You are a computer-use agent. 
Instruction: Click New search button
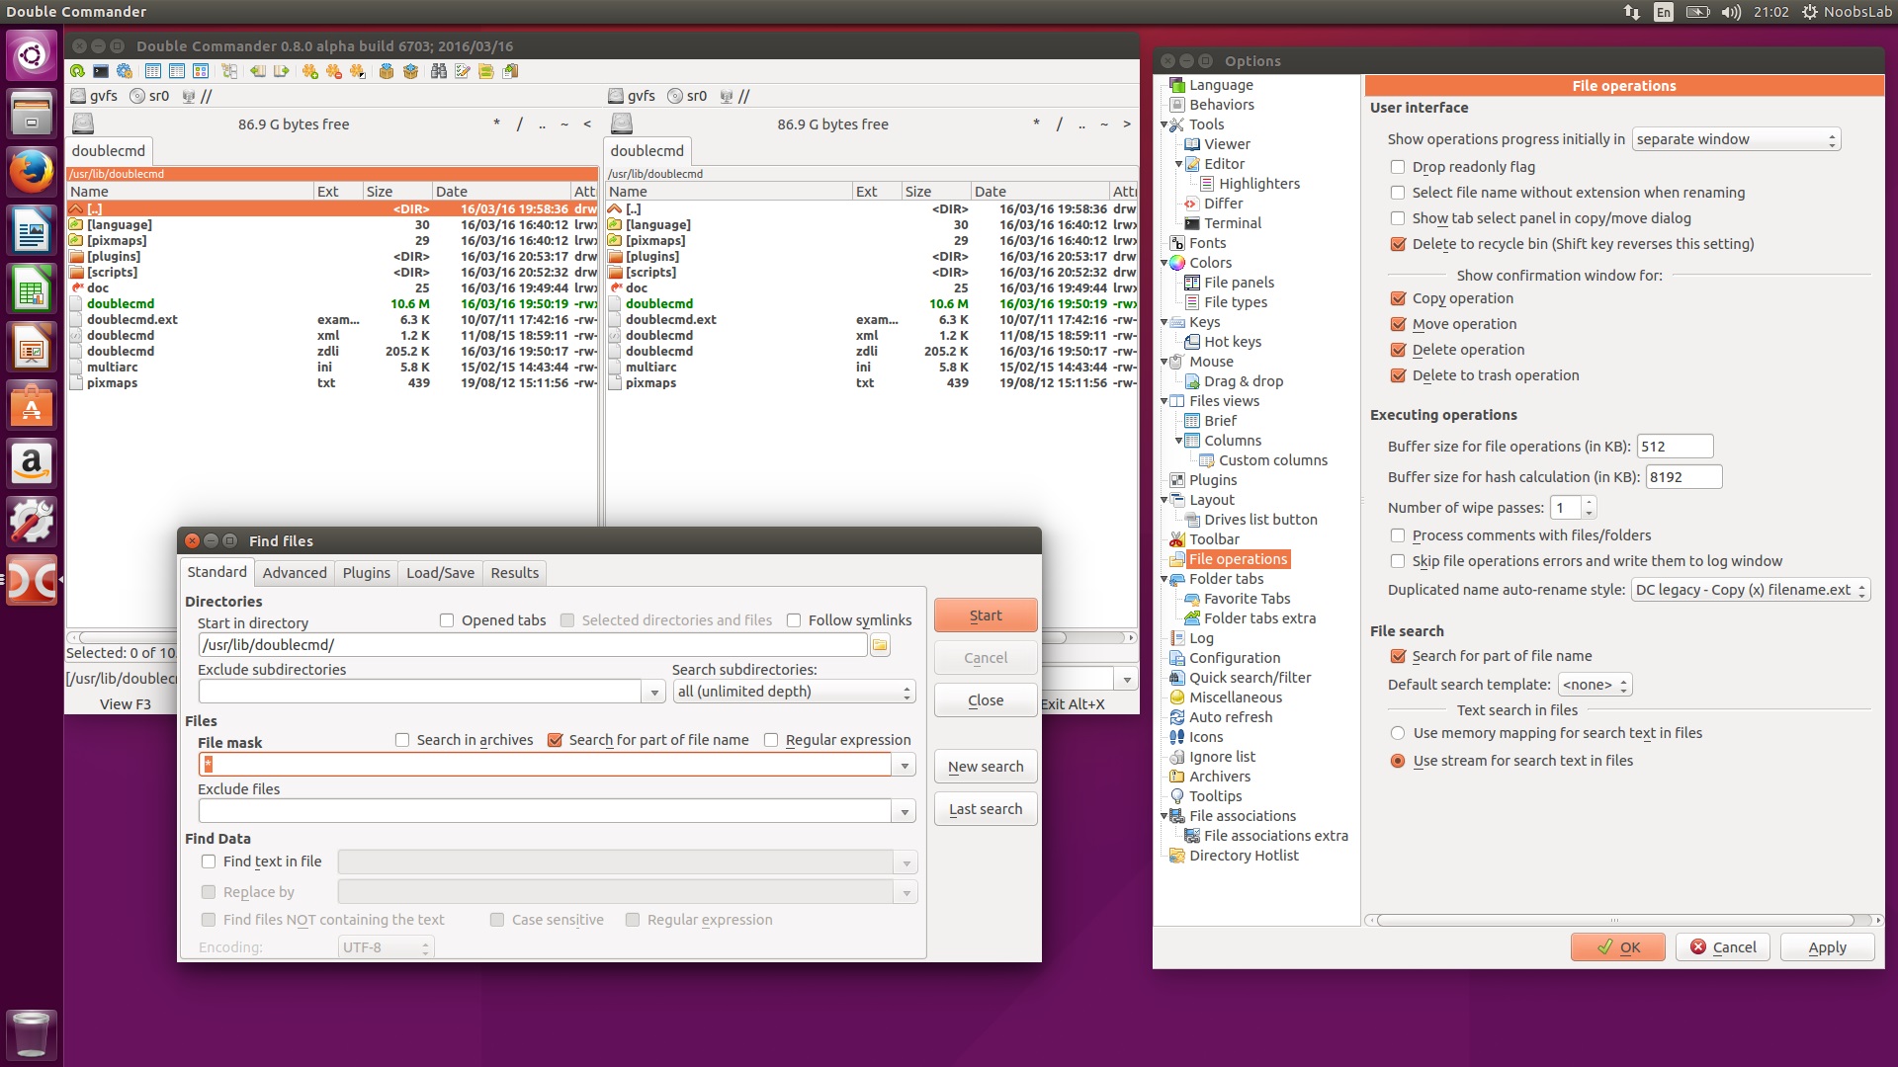click(986, 767)
